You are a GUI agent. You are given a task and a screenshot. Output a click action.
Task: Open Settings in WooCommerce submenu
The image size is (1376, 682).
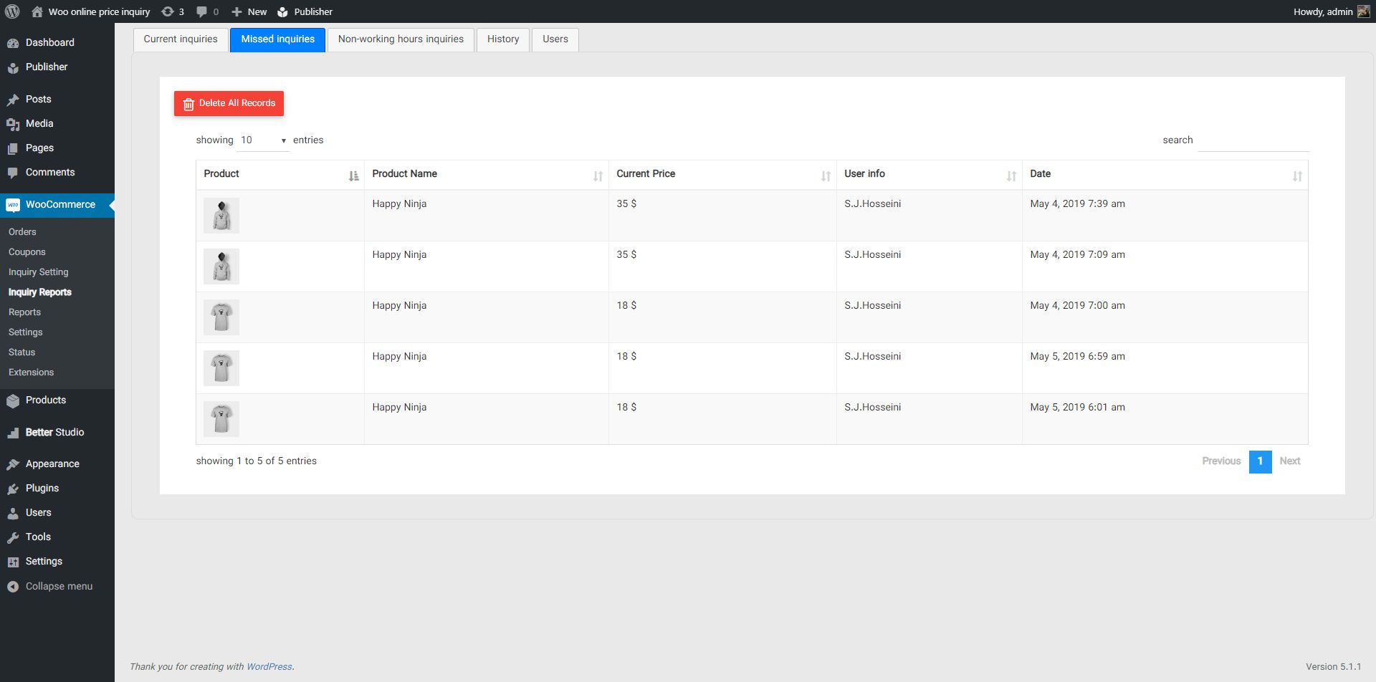click(x=26, y=332)
